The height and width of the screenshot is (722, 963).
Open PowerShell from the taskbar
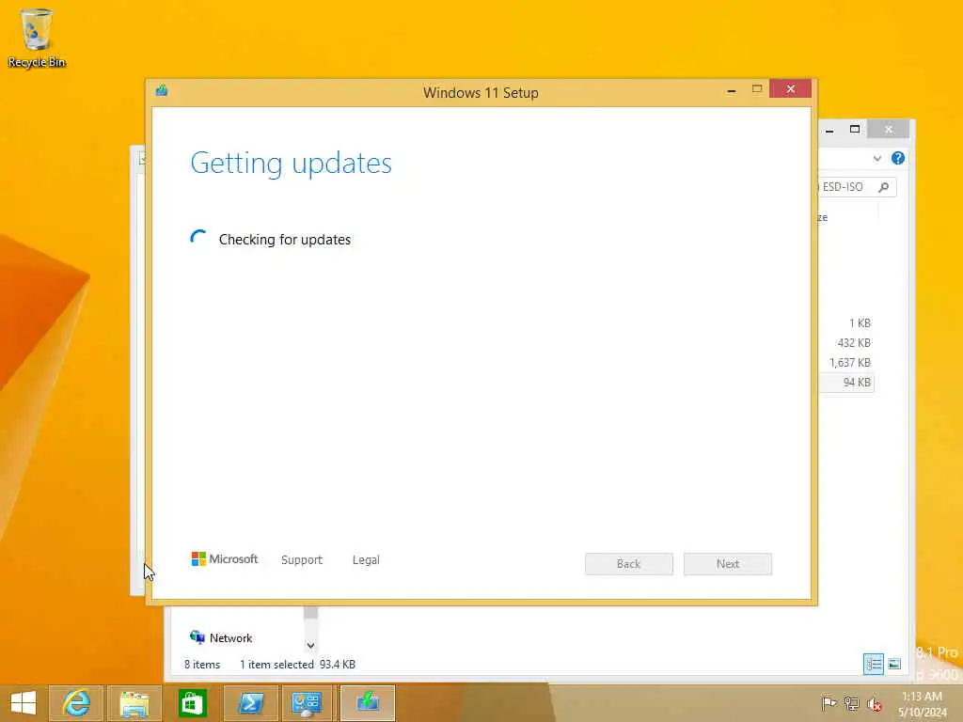pos(250,702)
